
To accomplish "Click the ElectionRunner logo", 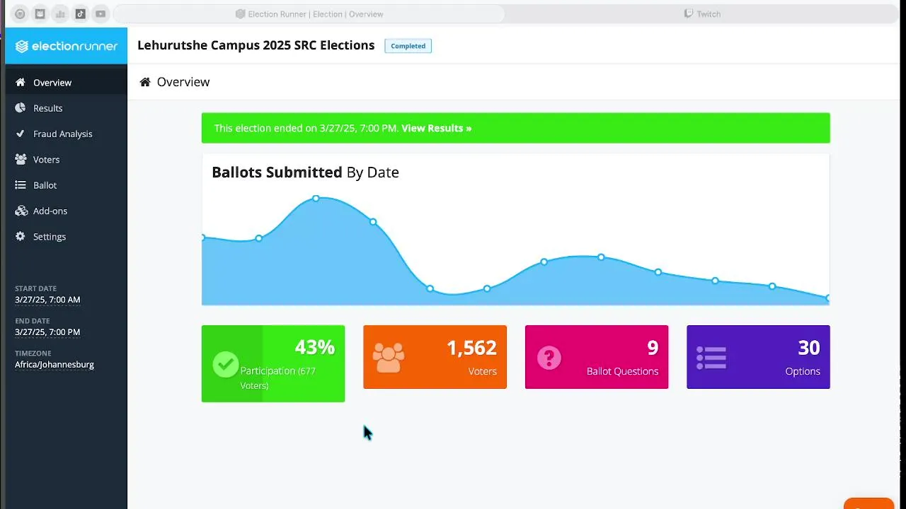I will click(x=66, y=46).
